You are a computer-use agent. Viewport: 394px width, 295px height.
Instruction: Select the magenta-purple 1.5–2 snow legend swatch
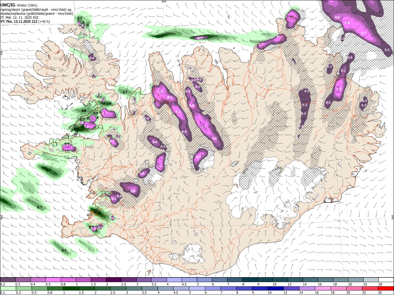pyautogui.click(x=98, y=280)
